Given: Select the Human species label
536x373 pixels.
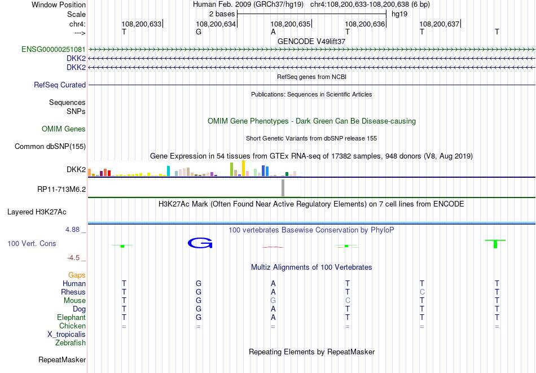Looking at the screenshot, I should (x=74, y=283).
